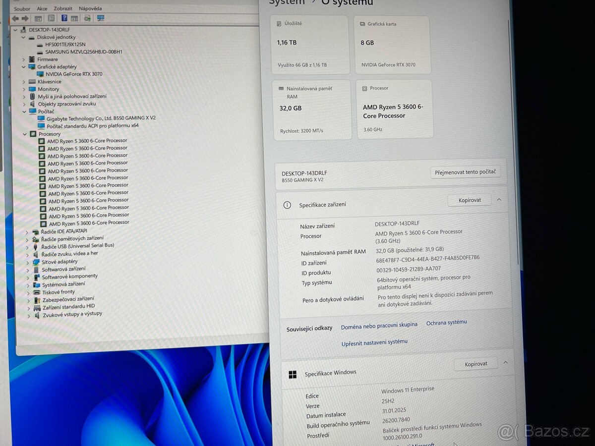Click the Windows logo beside Specifikace Windows
This screenshot has width=595, height=446.
[x=293, y=375]
